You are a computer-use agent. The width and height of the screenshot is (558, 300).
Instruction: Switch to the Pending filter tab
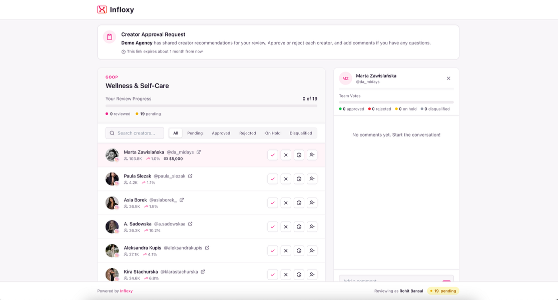195,133
